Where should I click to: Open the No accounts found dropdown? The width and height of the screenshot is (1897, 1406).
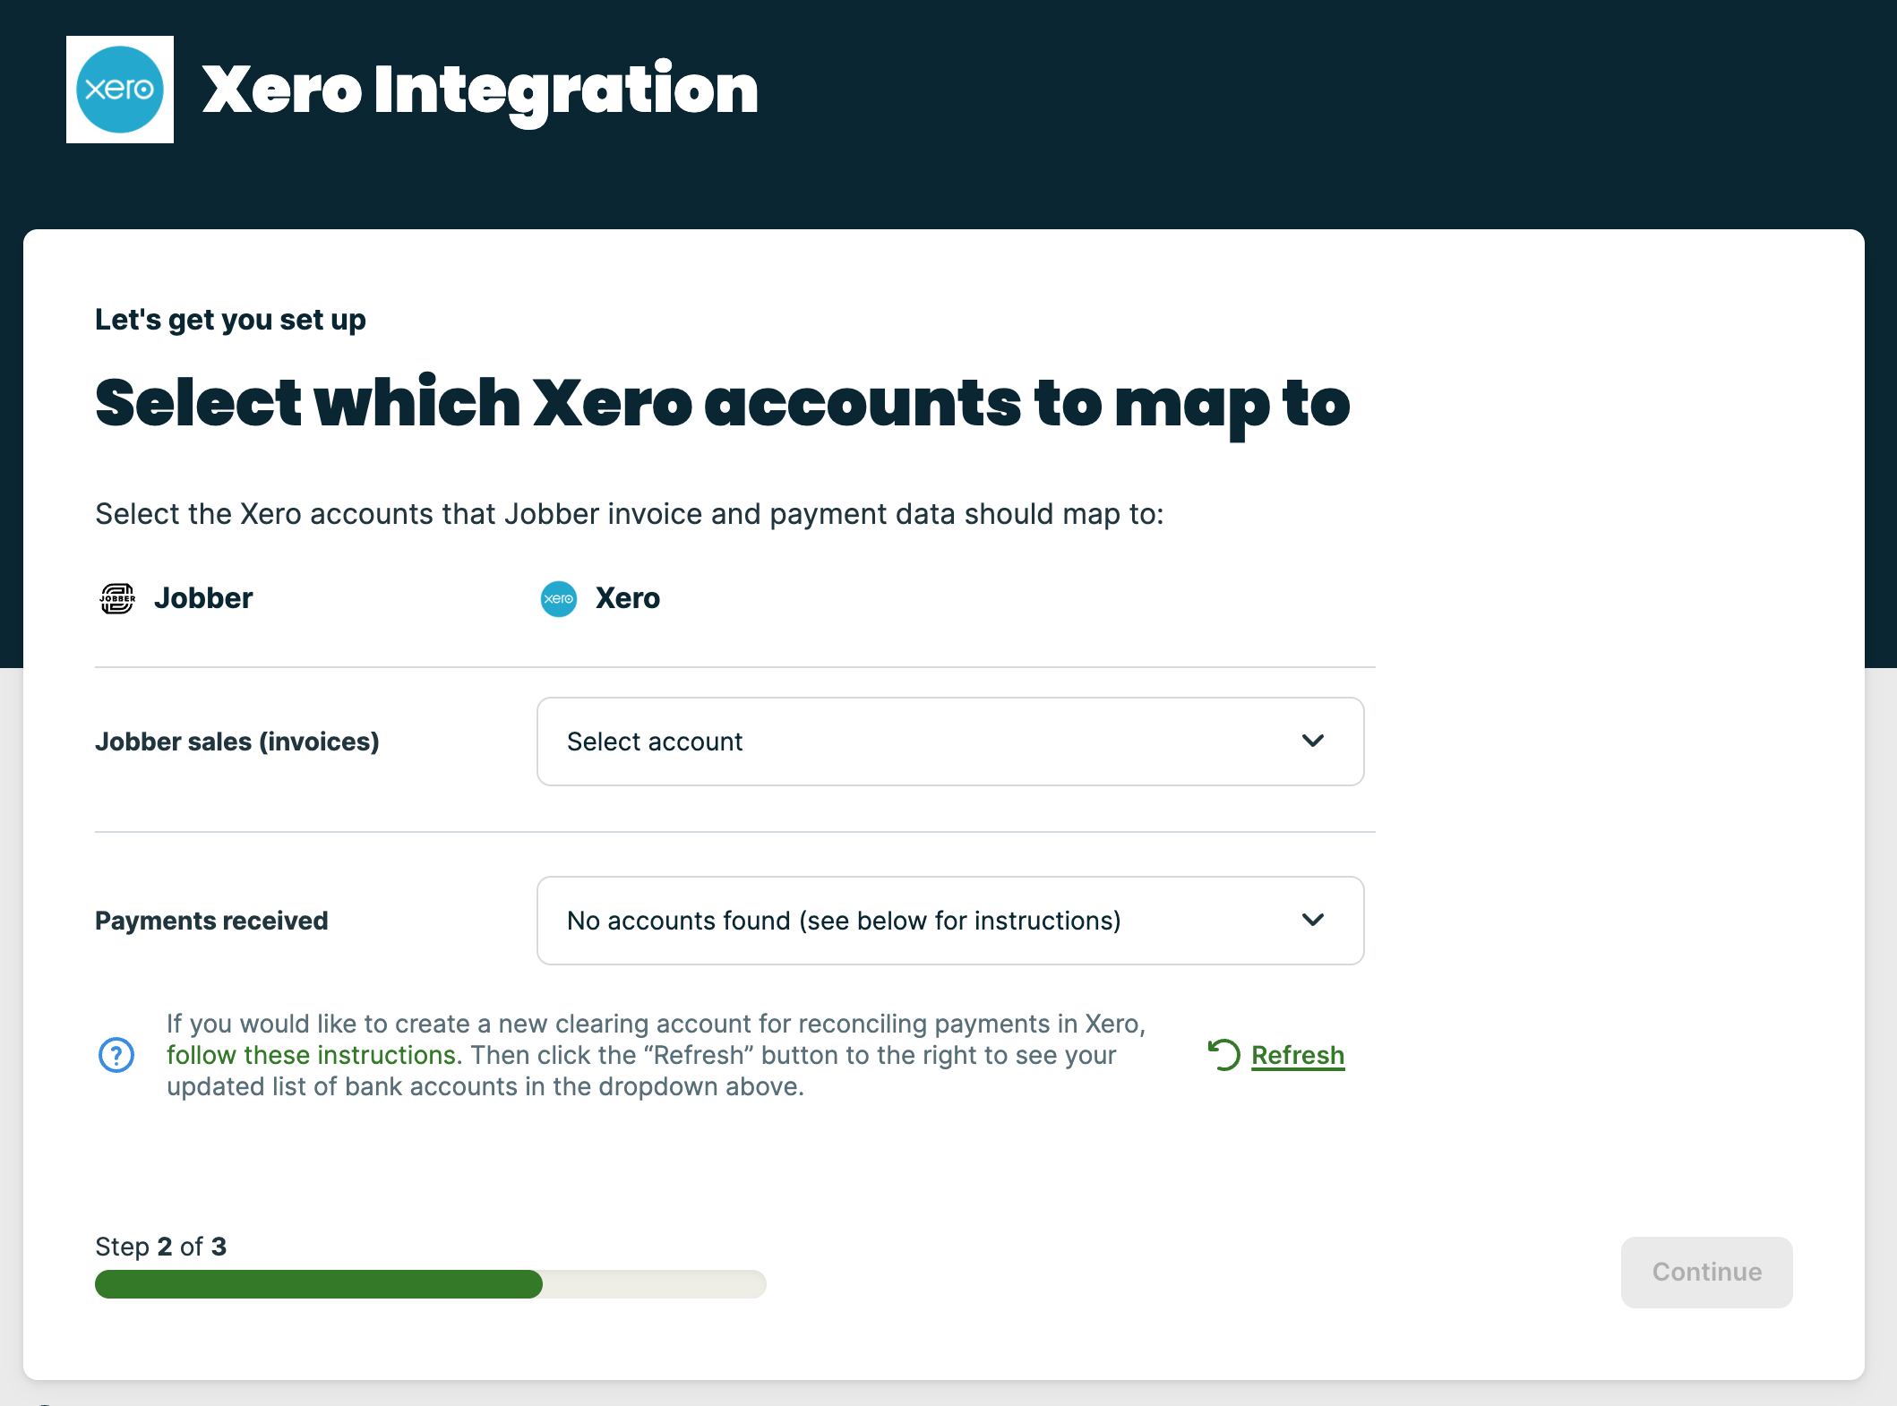(x=949, y=921)
